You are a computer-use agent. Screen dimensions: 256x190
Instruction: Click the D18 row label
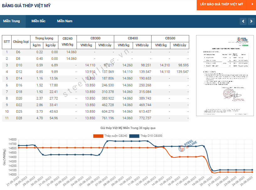click(x=19, y=92)
